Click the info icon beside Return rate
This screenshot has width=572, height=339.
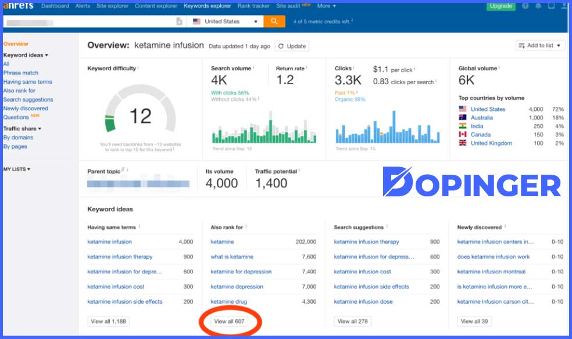[306, 67]
